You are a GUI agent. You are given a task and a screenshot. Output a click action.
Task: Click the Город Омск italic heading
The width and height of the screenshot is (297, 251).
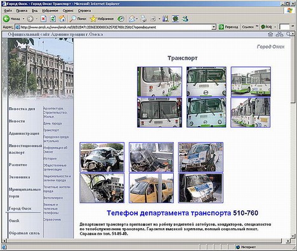(x=270, y=47)
